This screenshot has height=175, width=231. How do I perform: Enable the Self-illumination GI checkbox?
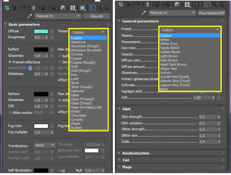59,171
